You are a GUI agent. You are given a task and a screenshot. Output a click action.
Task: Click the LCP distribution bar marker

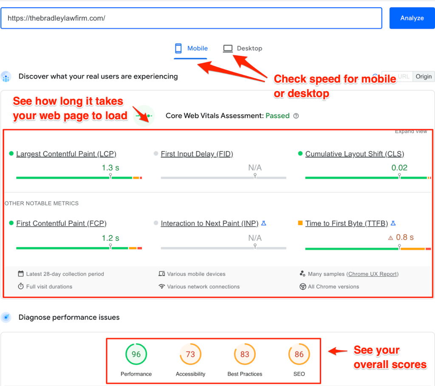(x=110, y=176)
